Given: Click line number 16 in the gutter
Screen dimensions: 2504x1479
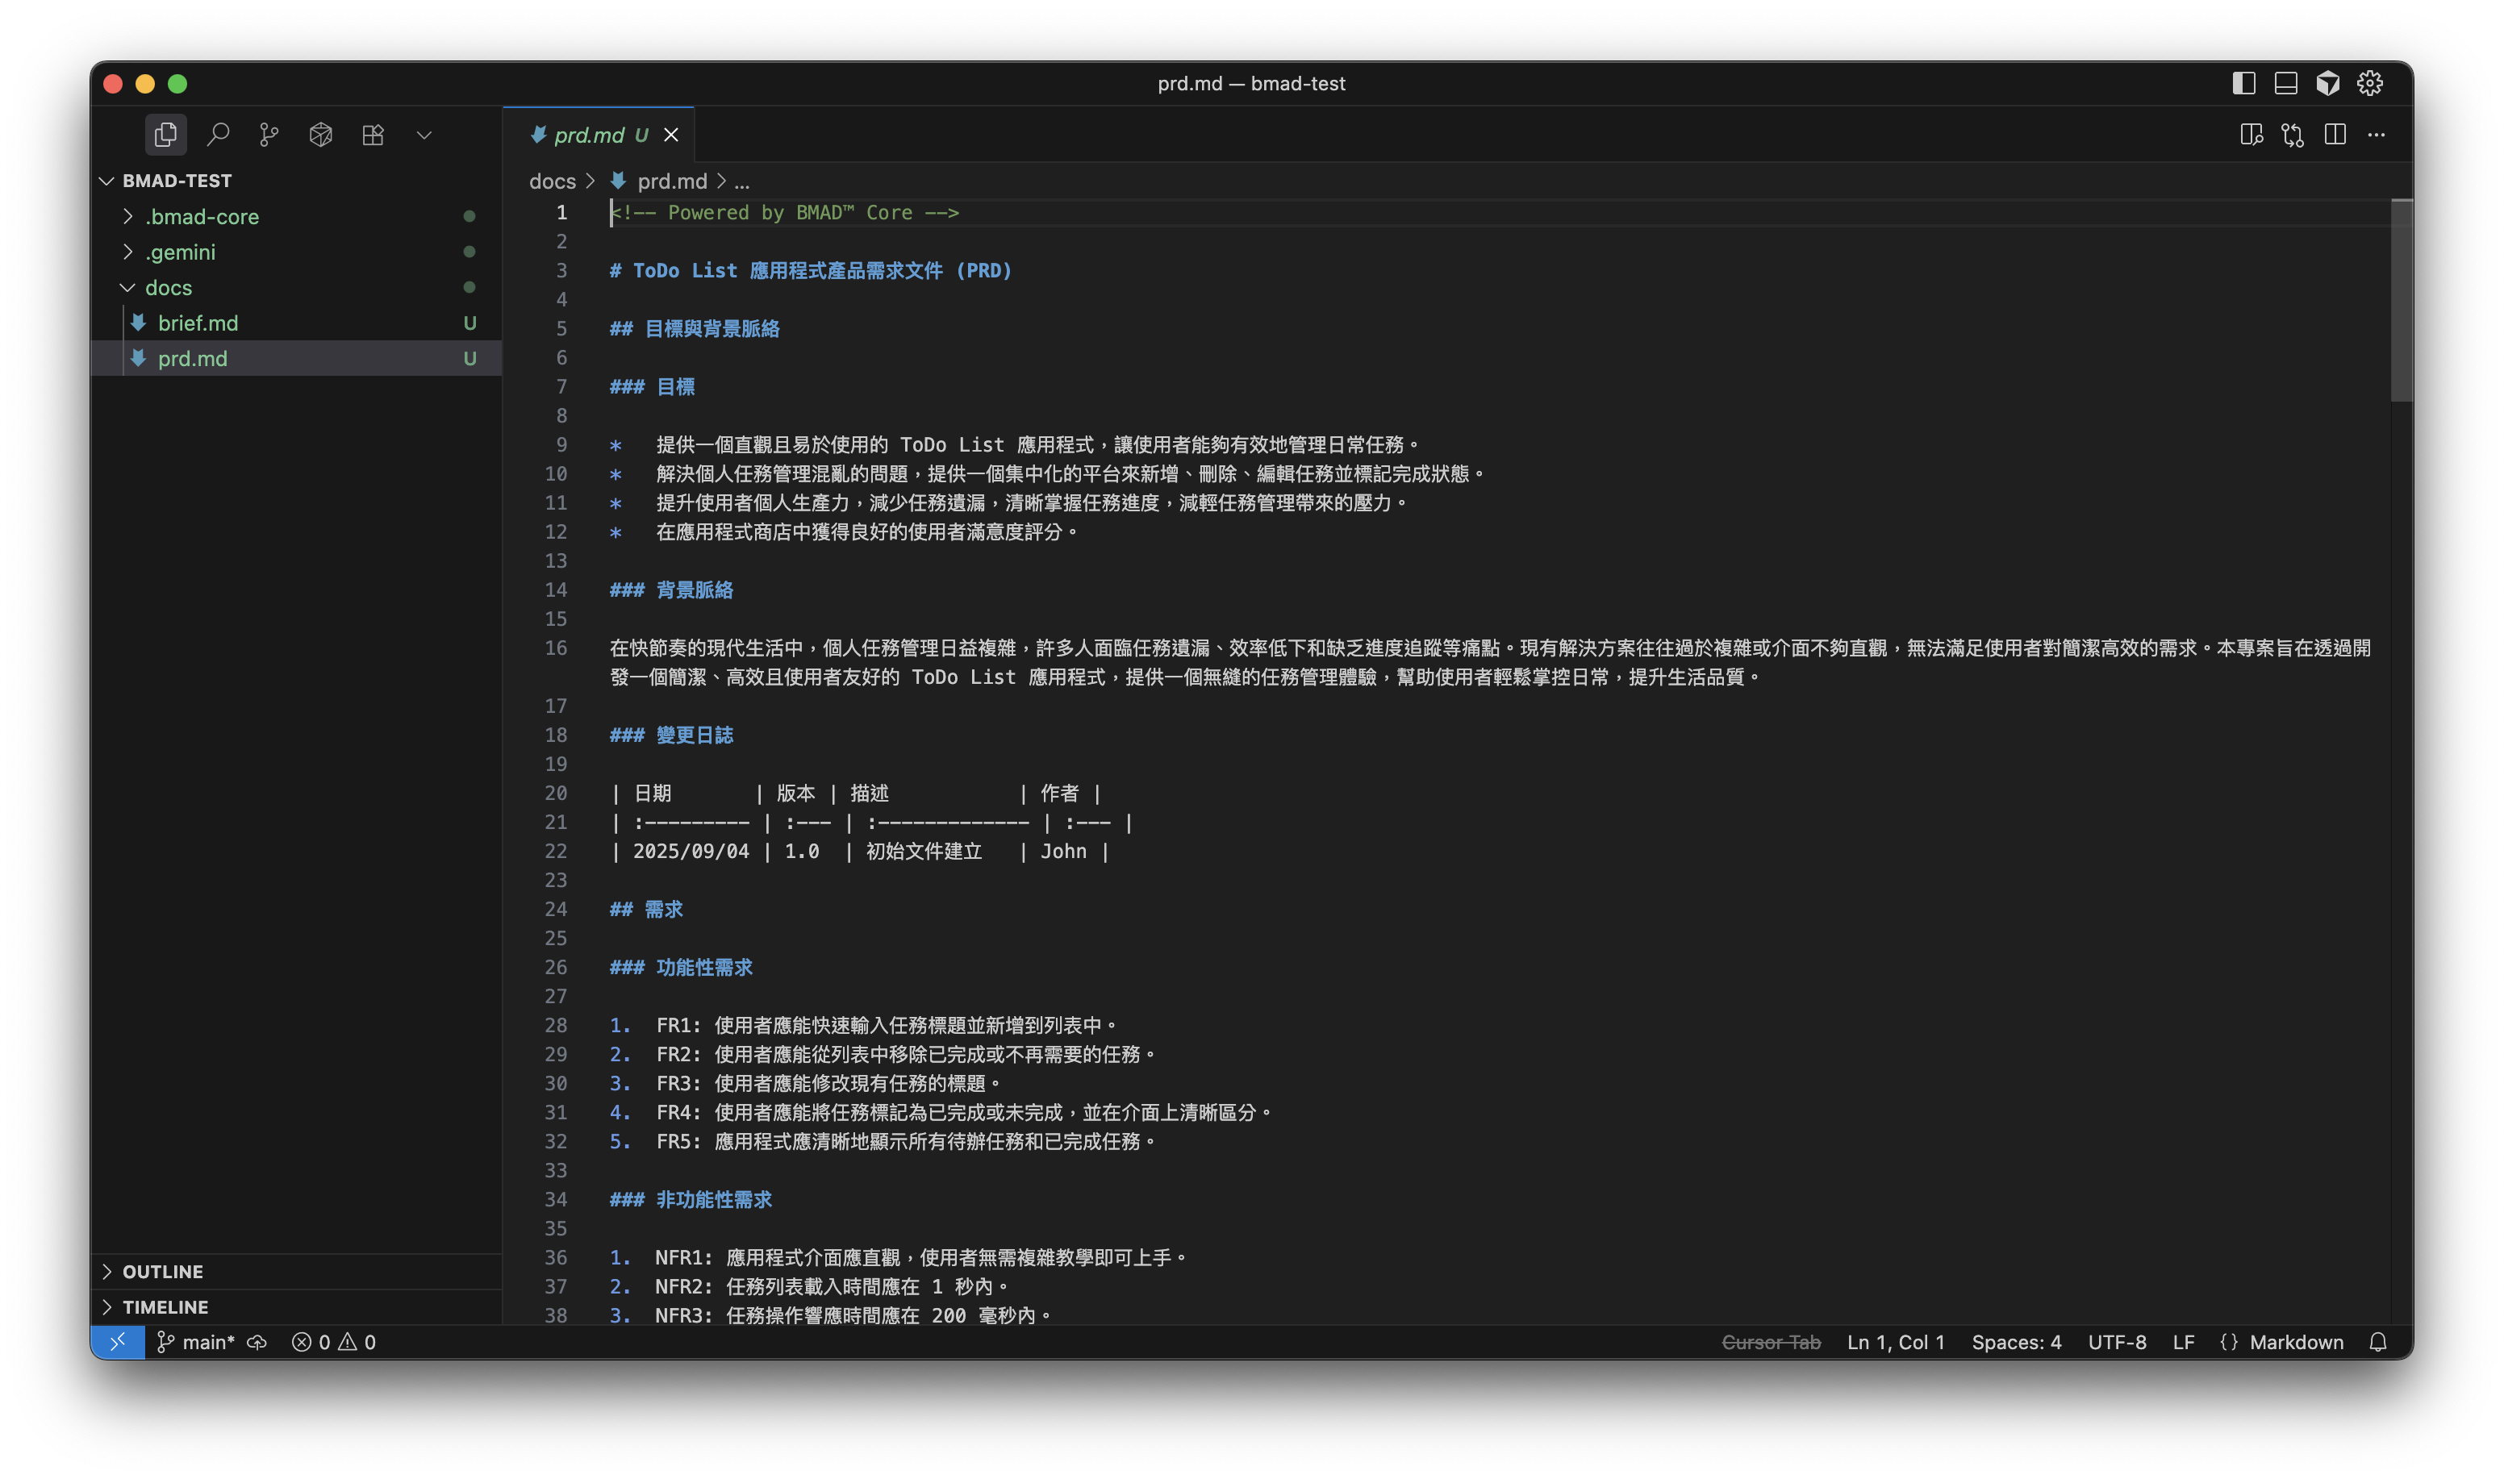Looking at the screenshot, I should tap(555, 648).
